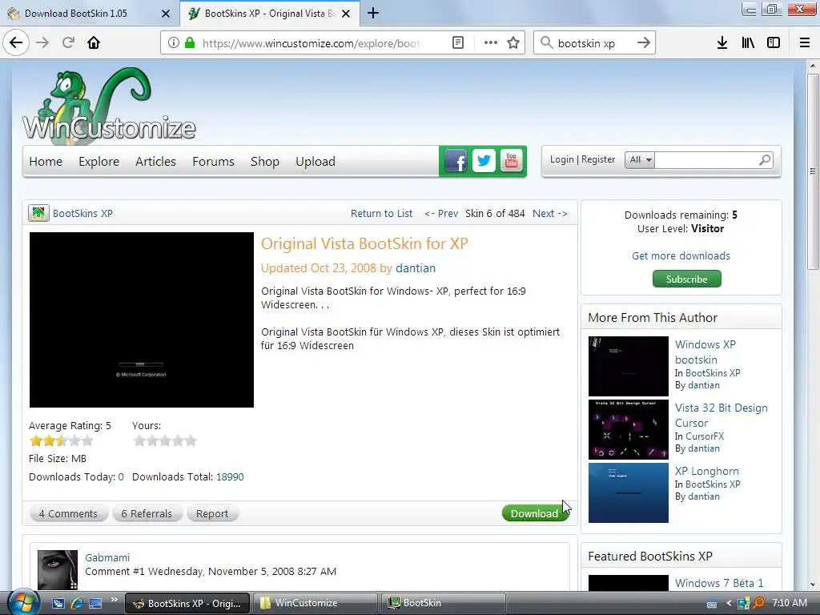View the 6 Referrals

[147, 513]
